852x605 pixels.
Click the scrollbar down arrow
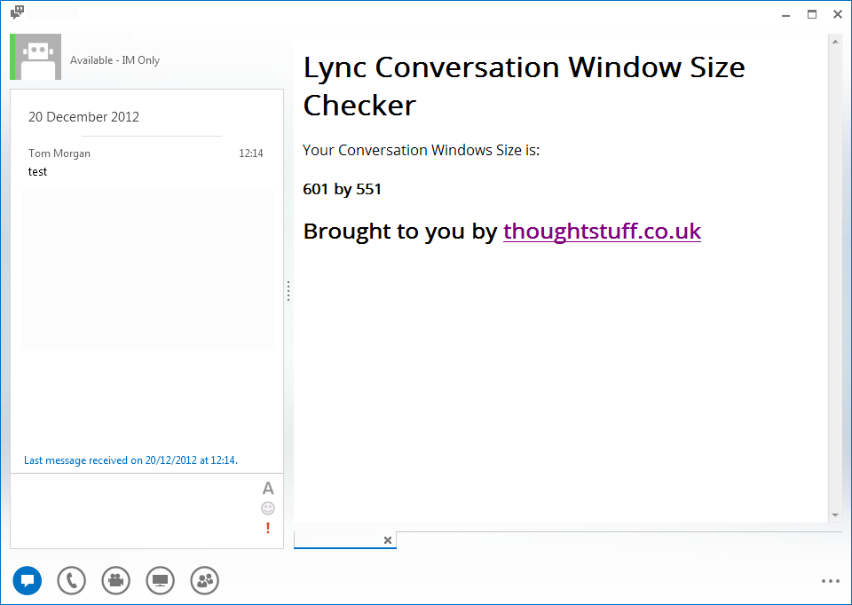[x=835, y=515]
